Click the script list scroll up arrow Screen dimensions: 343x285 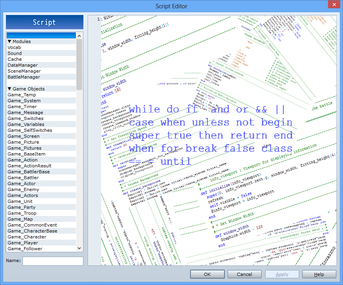pos(79,36)
